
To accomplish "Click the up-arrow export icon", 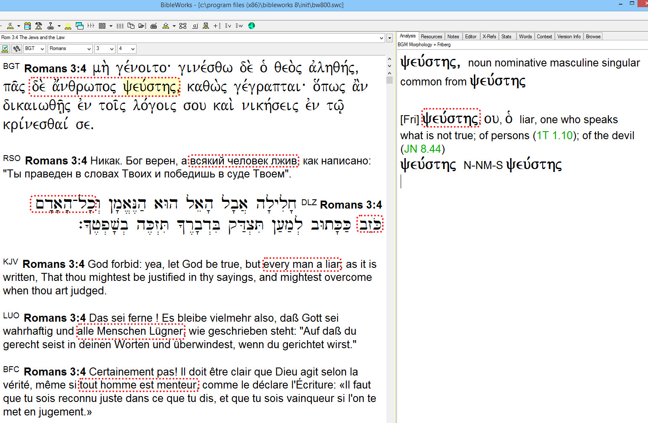I will click(x=166, y=26).
